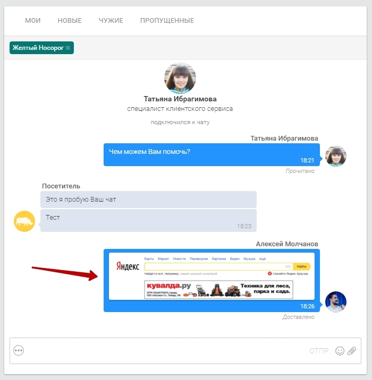Select the visitor's 'Тест' message
372x380 pixels.
[148, 221]
